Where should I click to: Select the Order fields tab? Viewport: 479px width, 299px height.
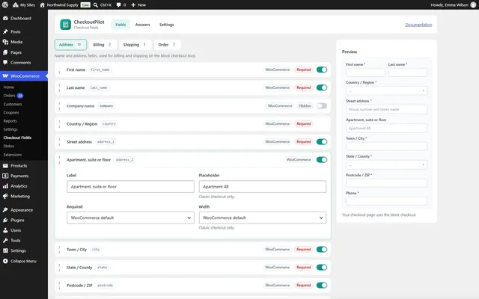point(167,45)
